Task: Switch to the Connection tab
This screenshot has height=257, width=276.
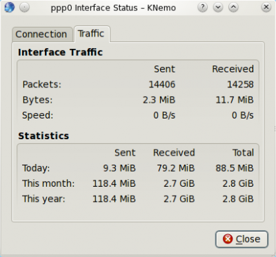Action: coord(43,34)
